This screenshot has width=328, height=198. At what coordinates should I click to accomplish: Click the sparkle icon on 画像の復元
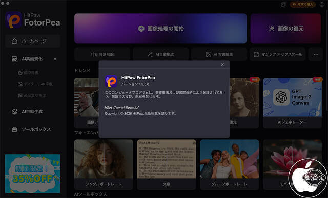272,29
